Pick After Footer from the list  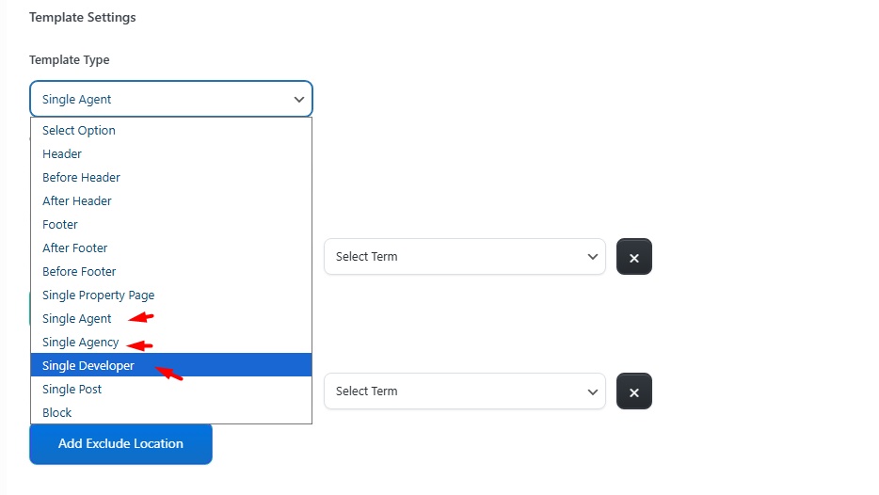(x=75, y=248)
